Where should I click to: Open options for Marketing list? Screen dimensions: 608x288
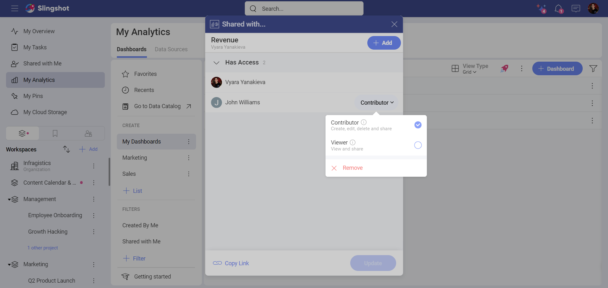point(189,158)
